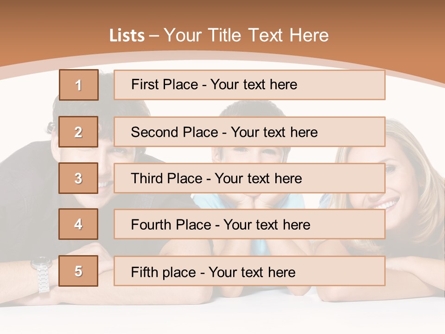Click the Second Place text box
Screen dimensions: 445x334
pos(249,132)
